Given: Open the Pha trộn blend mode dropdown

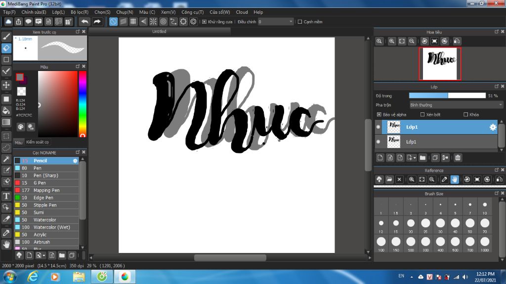Looking at the screenshot, I should (456, 105).
